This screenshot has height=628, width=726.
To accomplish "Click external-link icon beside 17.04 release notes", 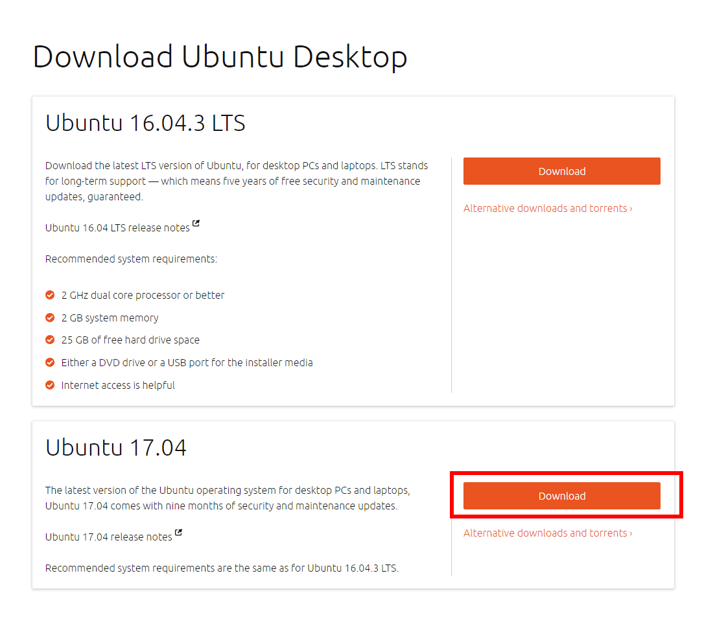I will click(x=179, y=533).
